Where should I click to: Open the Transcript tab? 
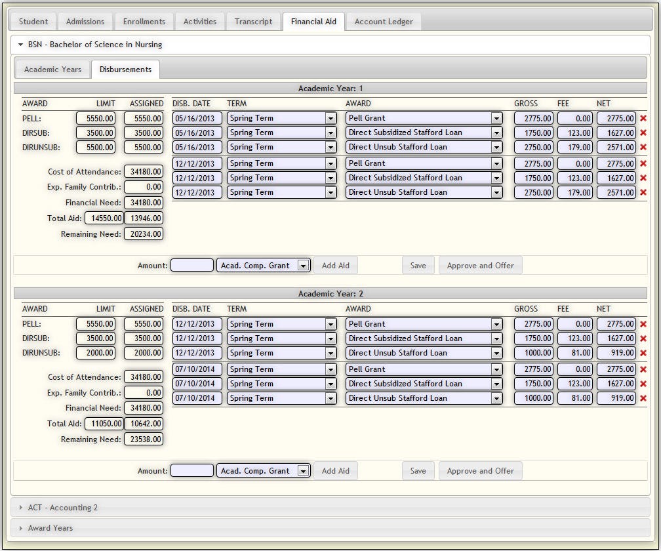253,22
